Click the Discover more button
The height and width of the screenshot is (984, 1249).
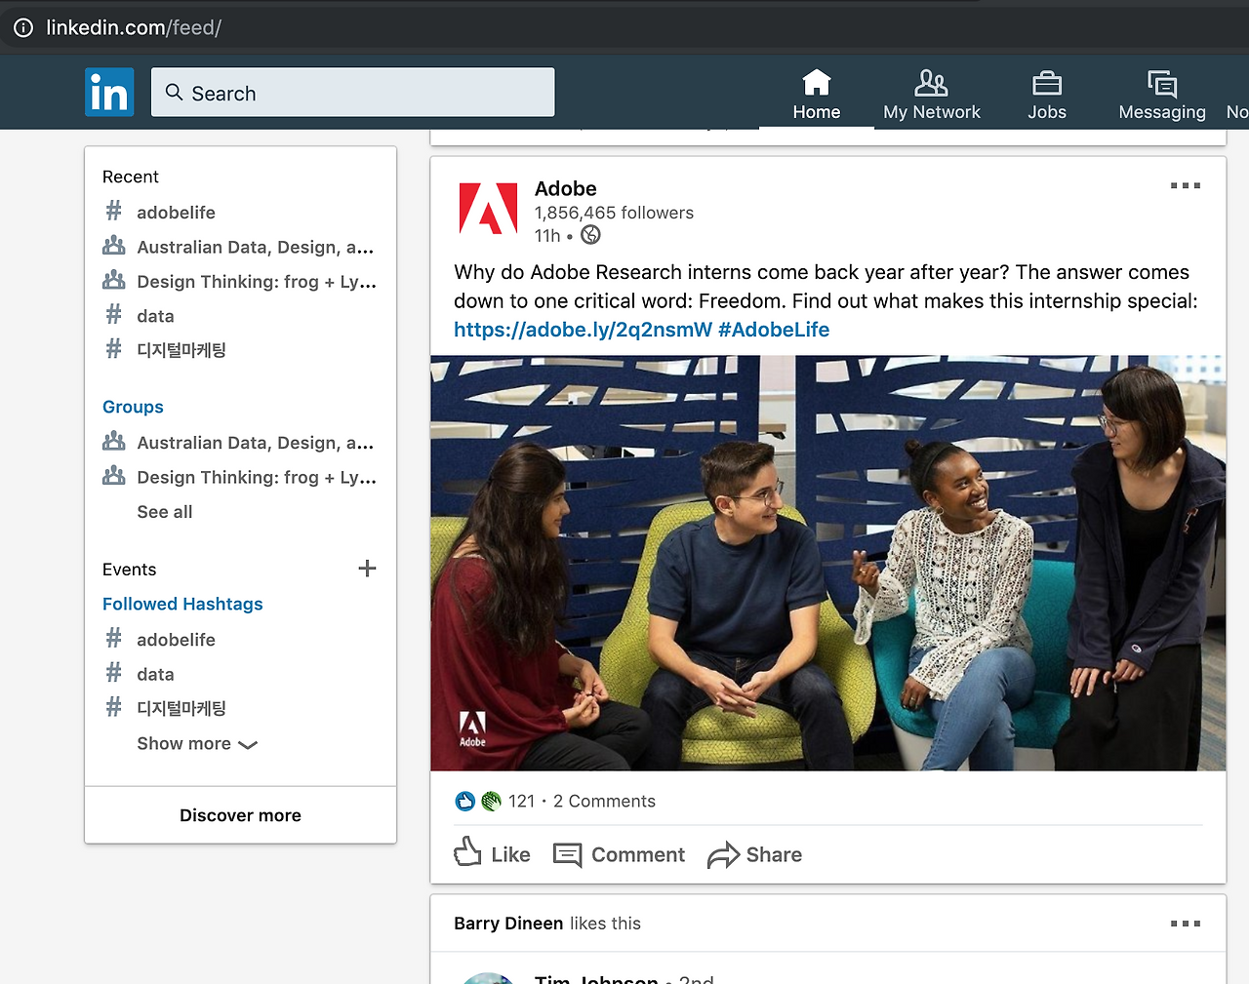(240, 815)
